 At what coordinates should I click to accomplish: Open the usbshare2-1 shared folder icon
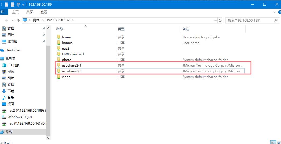coord(58,66)
